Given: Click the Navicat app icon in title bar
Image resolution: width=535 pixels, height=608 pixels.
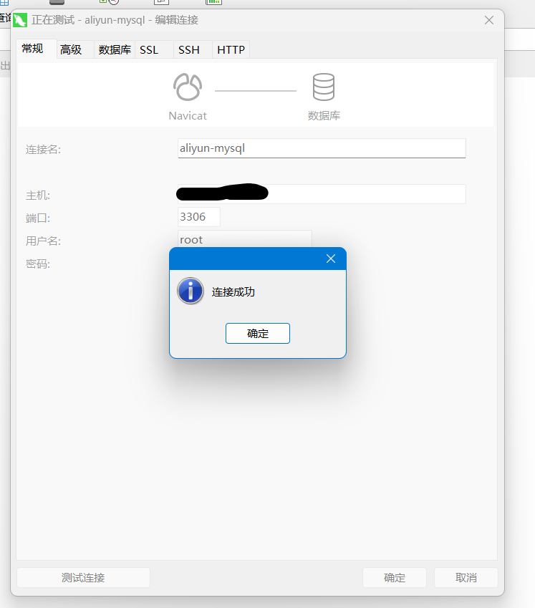Looking at the screenshot, I should point(20,20).
